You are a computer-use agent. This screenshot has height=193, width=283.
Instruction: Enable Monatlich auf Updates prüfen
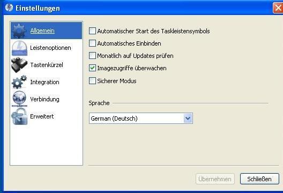coord(92,56)
